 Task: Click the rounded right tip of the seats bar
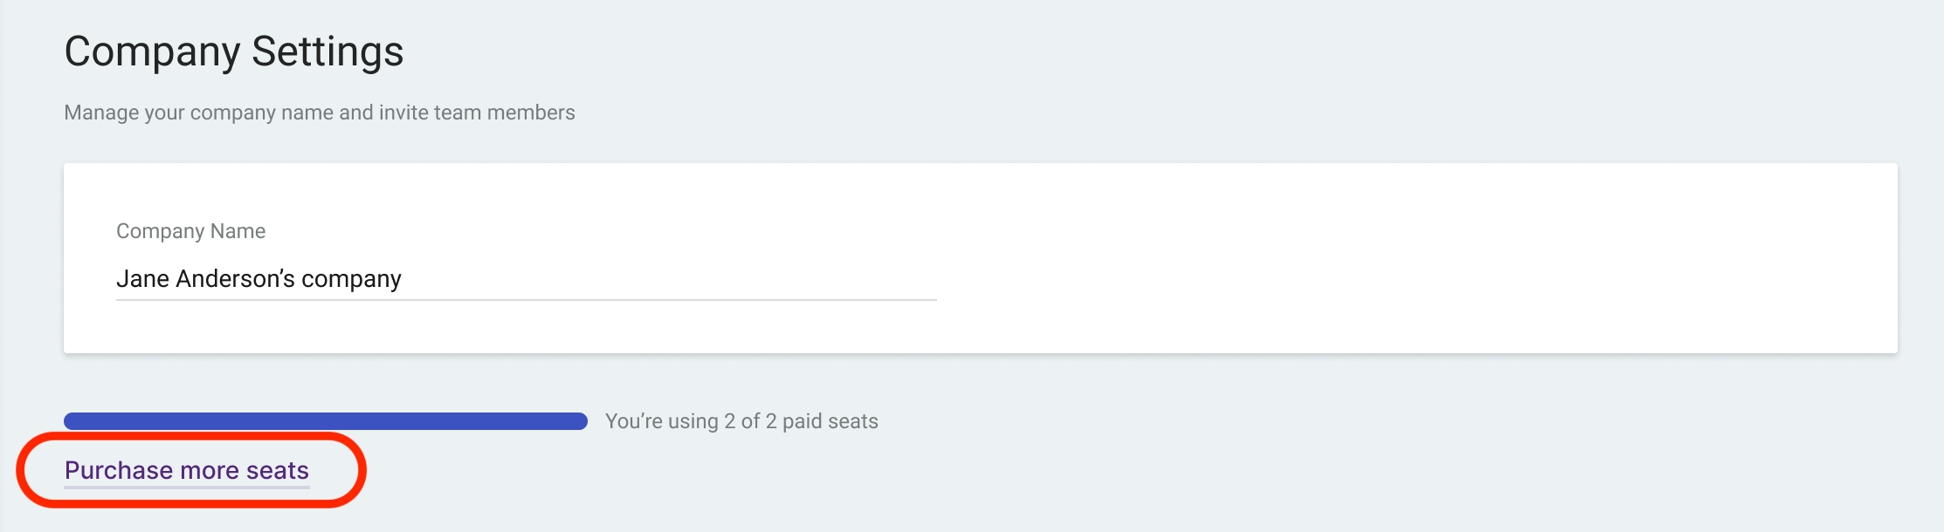pos(580,421)
